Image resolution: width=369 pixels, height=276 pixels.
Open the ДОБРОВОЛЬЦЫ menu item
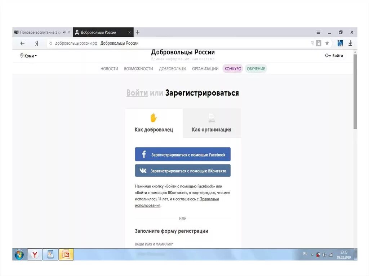pyautogui.click(x=173, y=69)
